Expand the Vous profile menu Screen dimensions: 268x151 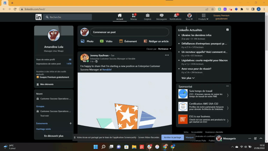189,17
